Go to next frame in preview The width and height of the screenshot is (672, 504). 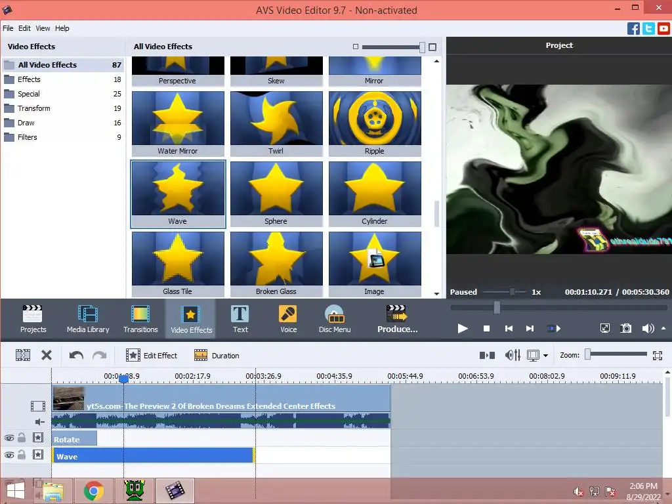[x=530, y=329]
